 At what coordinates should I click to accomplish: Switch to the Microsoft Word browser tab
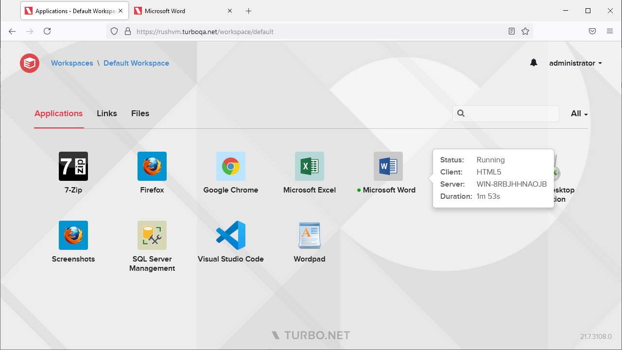coord(165,11)
